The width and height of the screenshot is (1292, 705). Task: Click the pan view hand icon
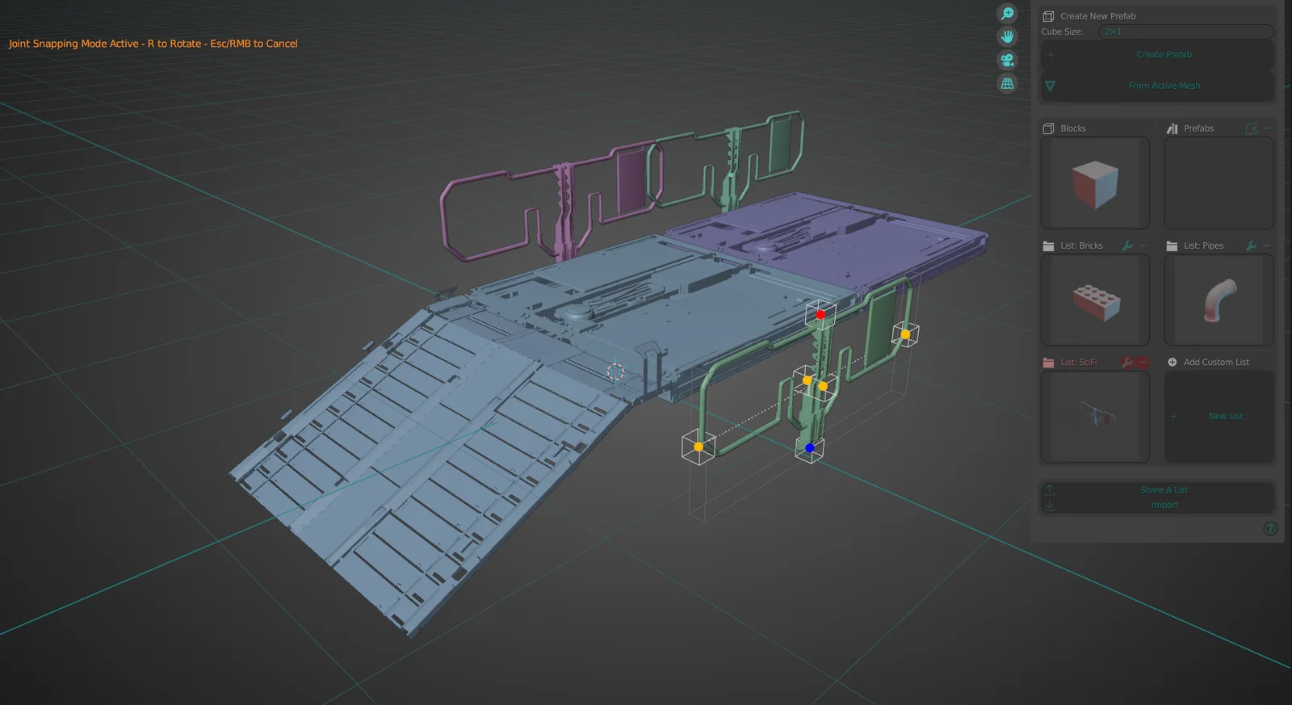pos(1007,36)
